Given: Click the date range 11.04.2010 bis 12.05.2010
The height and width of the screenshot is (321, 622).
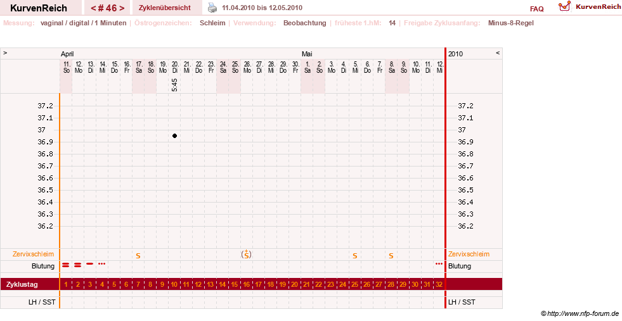Looking at the screenshot, I should click(262, 8).
